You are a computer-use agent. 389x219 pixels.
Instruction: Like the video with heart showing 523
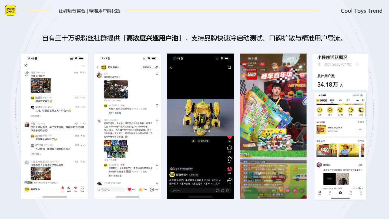230,137
